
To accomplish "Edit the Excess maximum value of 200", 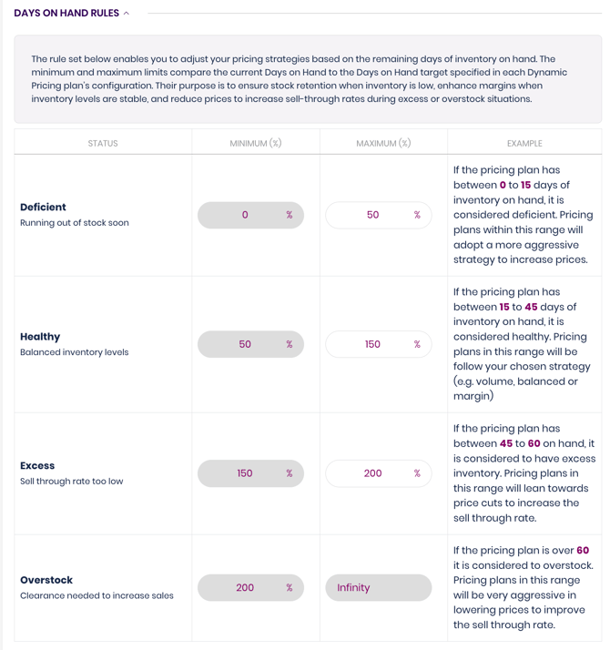I will [371, 473].
